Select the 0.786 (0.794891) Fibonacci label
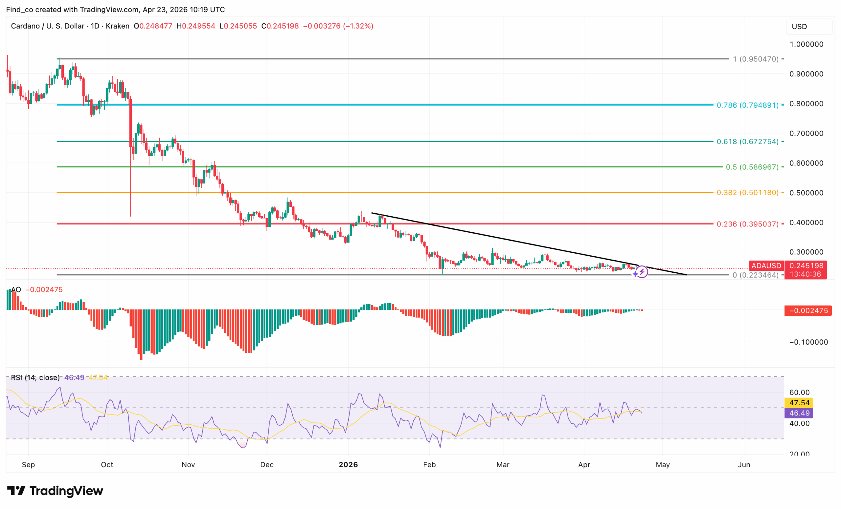841x509 pixels. coord(747,105)
